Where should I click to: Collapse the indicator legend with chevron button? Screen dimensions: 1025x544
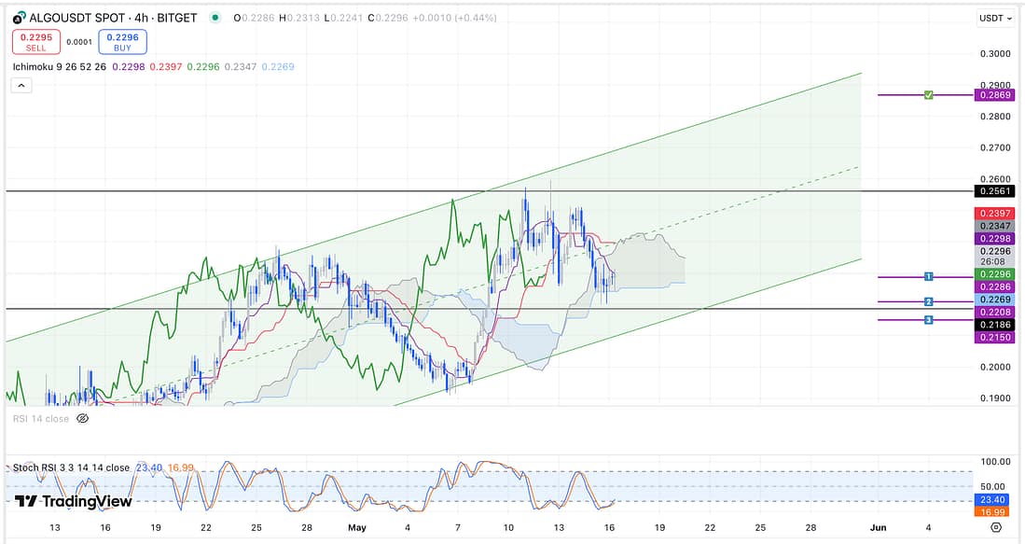tap(22, 85)
